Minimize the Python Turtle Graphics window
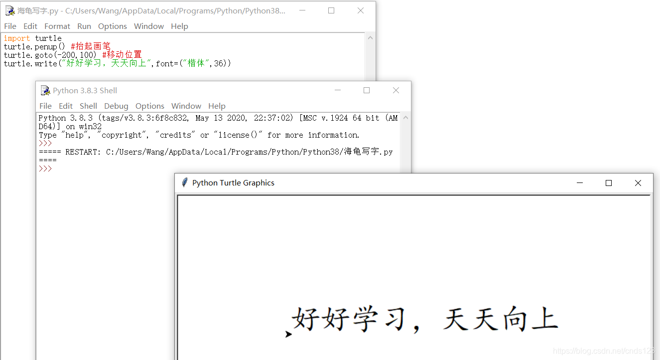Viewport: 660px width, 360px height. coord(580,182)
